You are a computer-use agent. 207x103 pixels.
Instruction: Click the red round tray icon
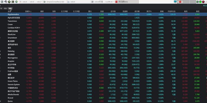(x=203, y=2)
